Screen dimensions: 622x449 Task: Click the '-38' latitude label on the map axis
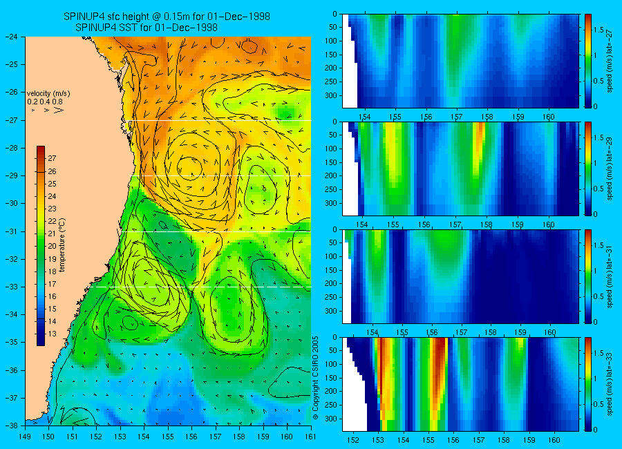point(12,426)
